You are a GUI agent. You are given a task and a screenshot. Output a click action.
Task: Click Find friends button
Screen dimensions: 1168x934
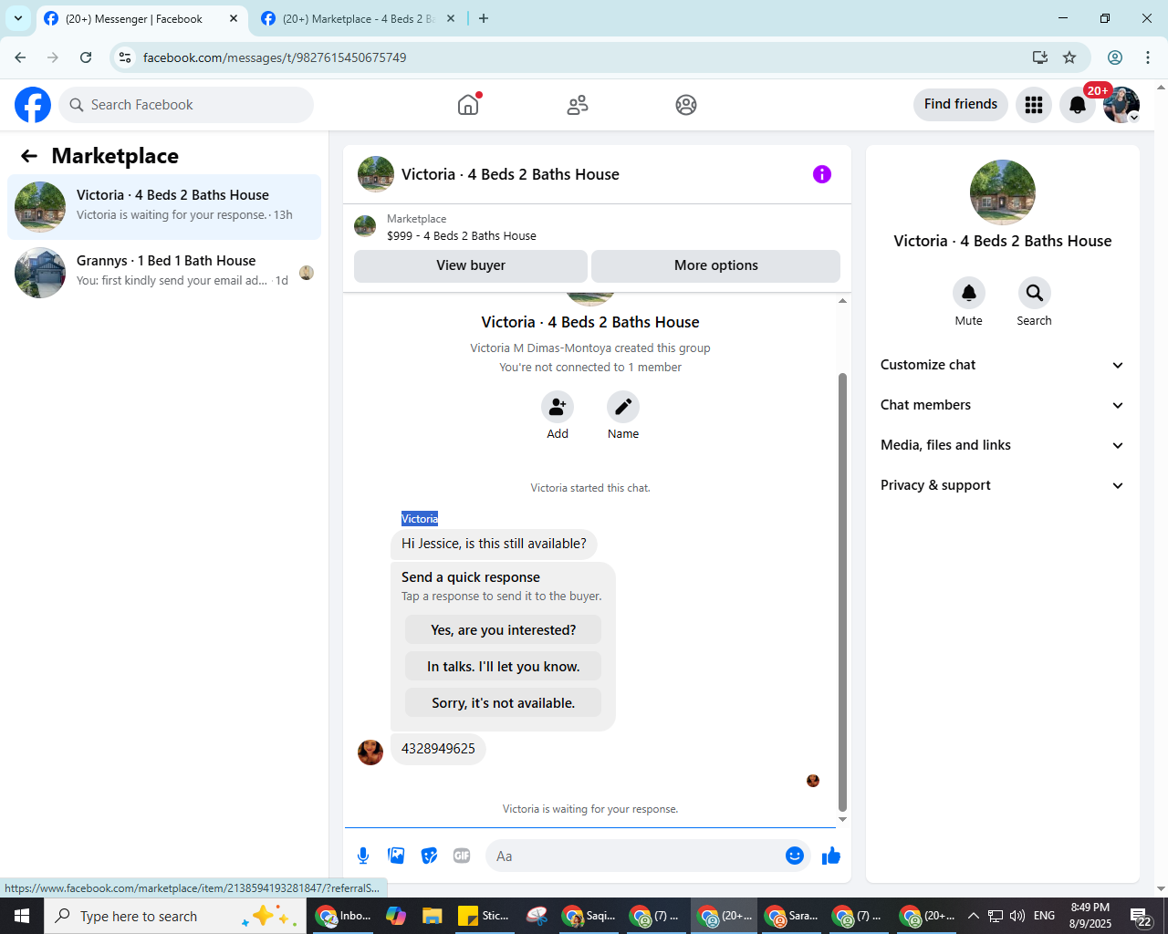click(961, 104)
